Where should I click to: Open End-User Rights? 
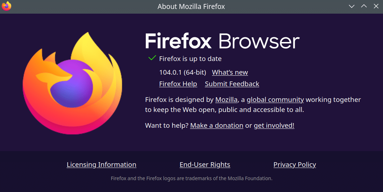pos(205,165)
